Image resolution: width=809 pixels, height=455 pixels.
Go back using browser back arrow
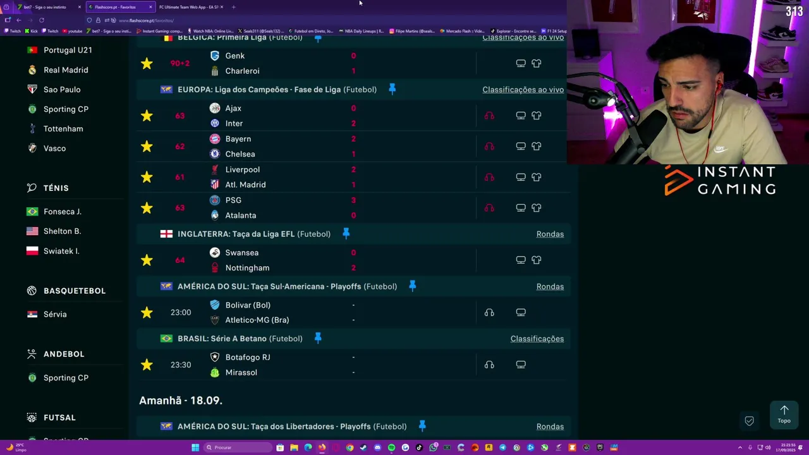[19, 20]
